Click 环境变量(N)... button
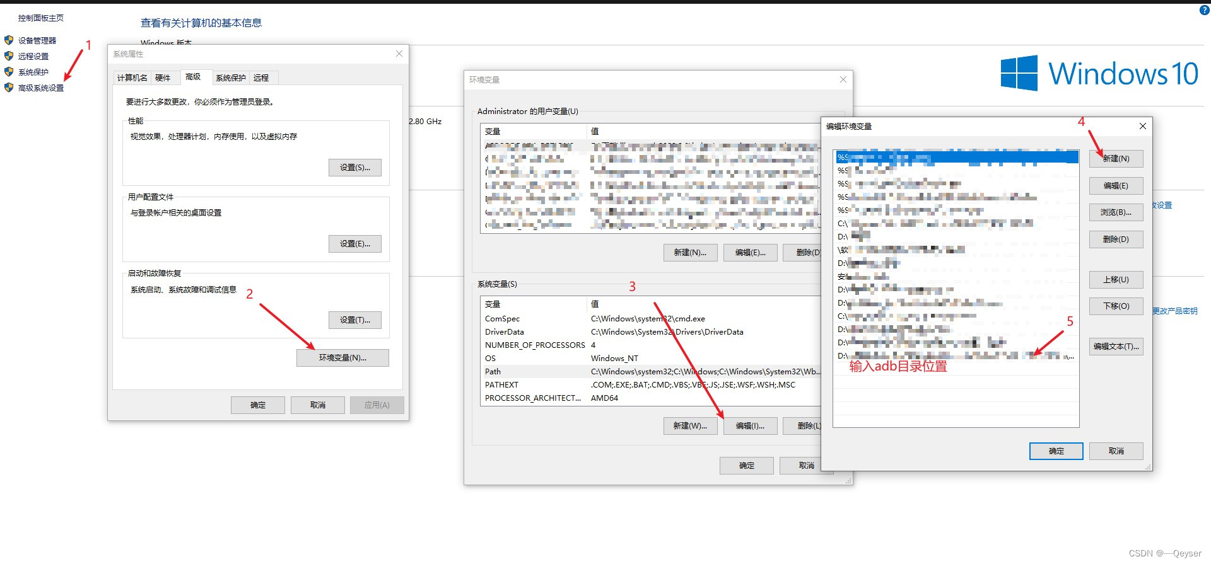Screen dimensions: 1211x564 click(342, 358)
